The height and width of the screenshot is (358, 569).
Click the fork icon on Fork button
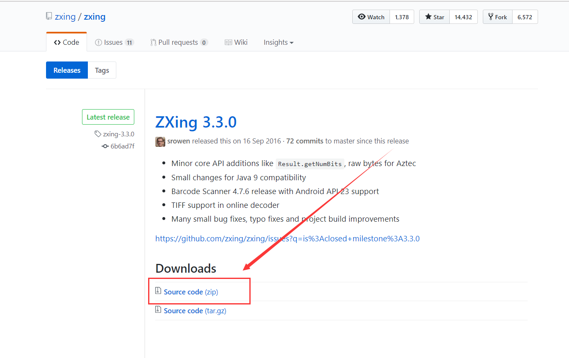coord(491,17)
